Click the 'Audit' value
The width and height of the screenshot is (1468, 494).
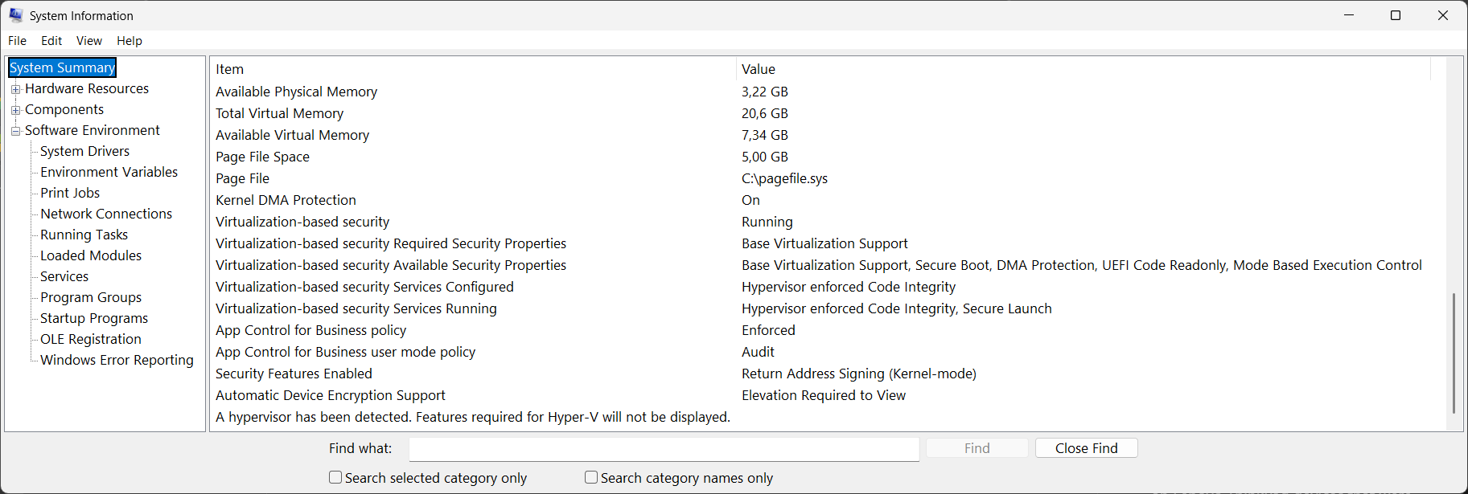coord(758,352)
